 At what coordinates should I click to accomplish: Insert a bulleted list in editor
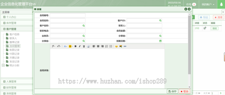pos(111,46)
